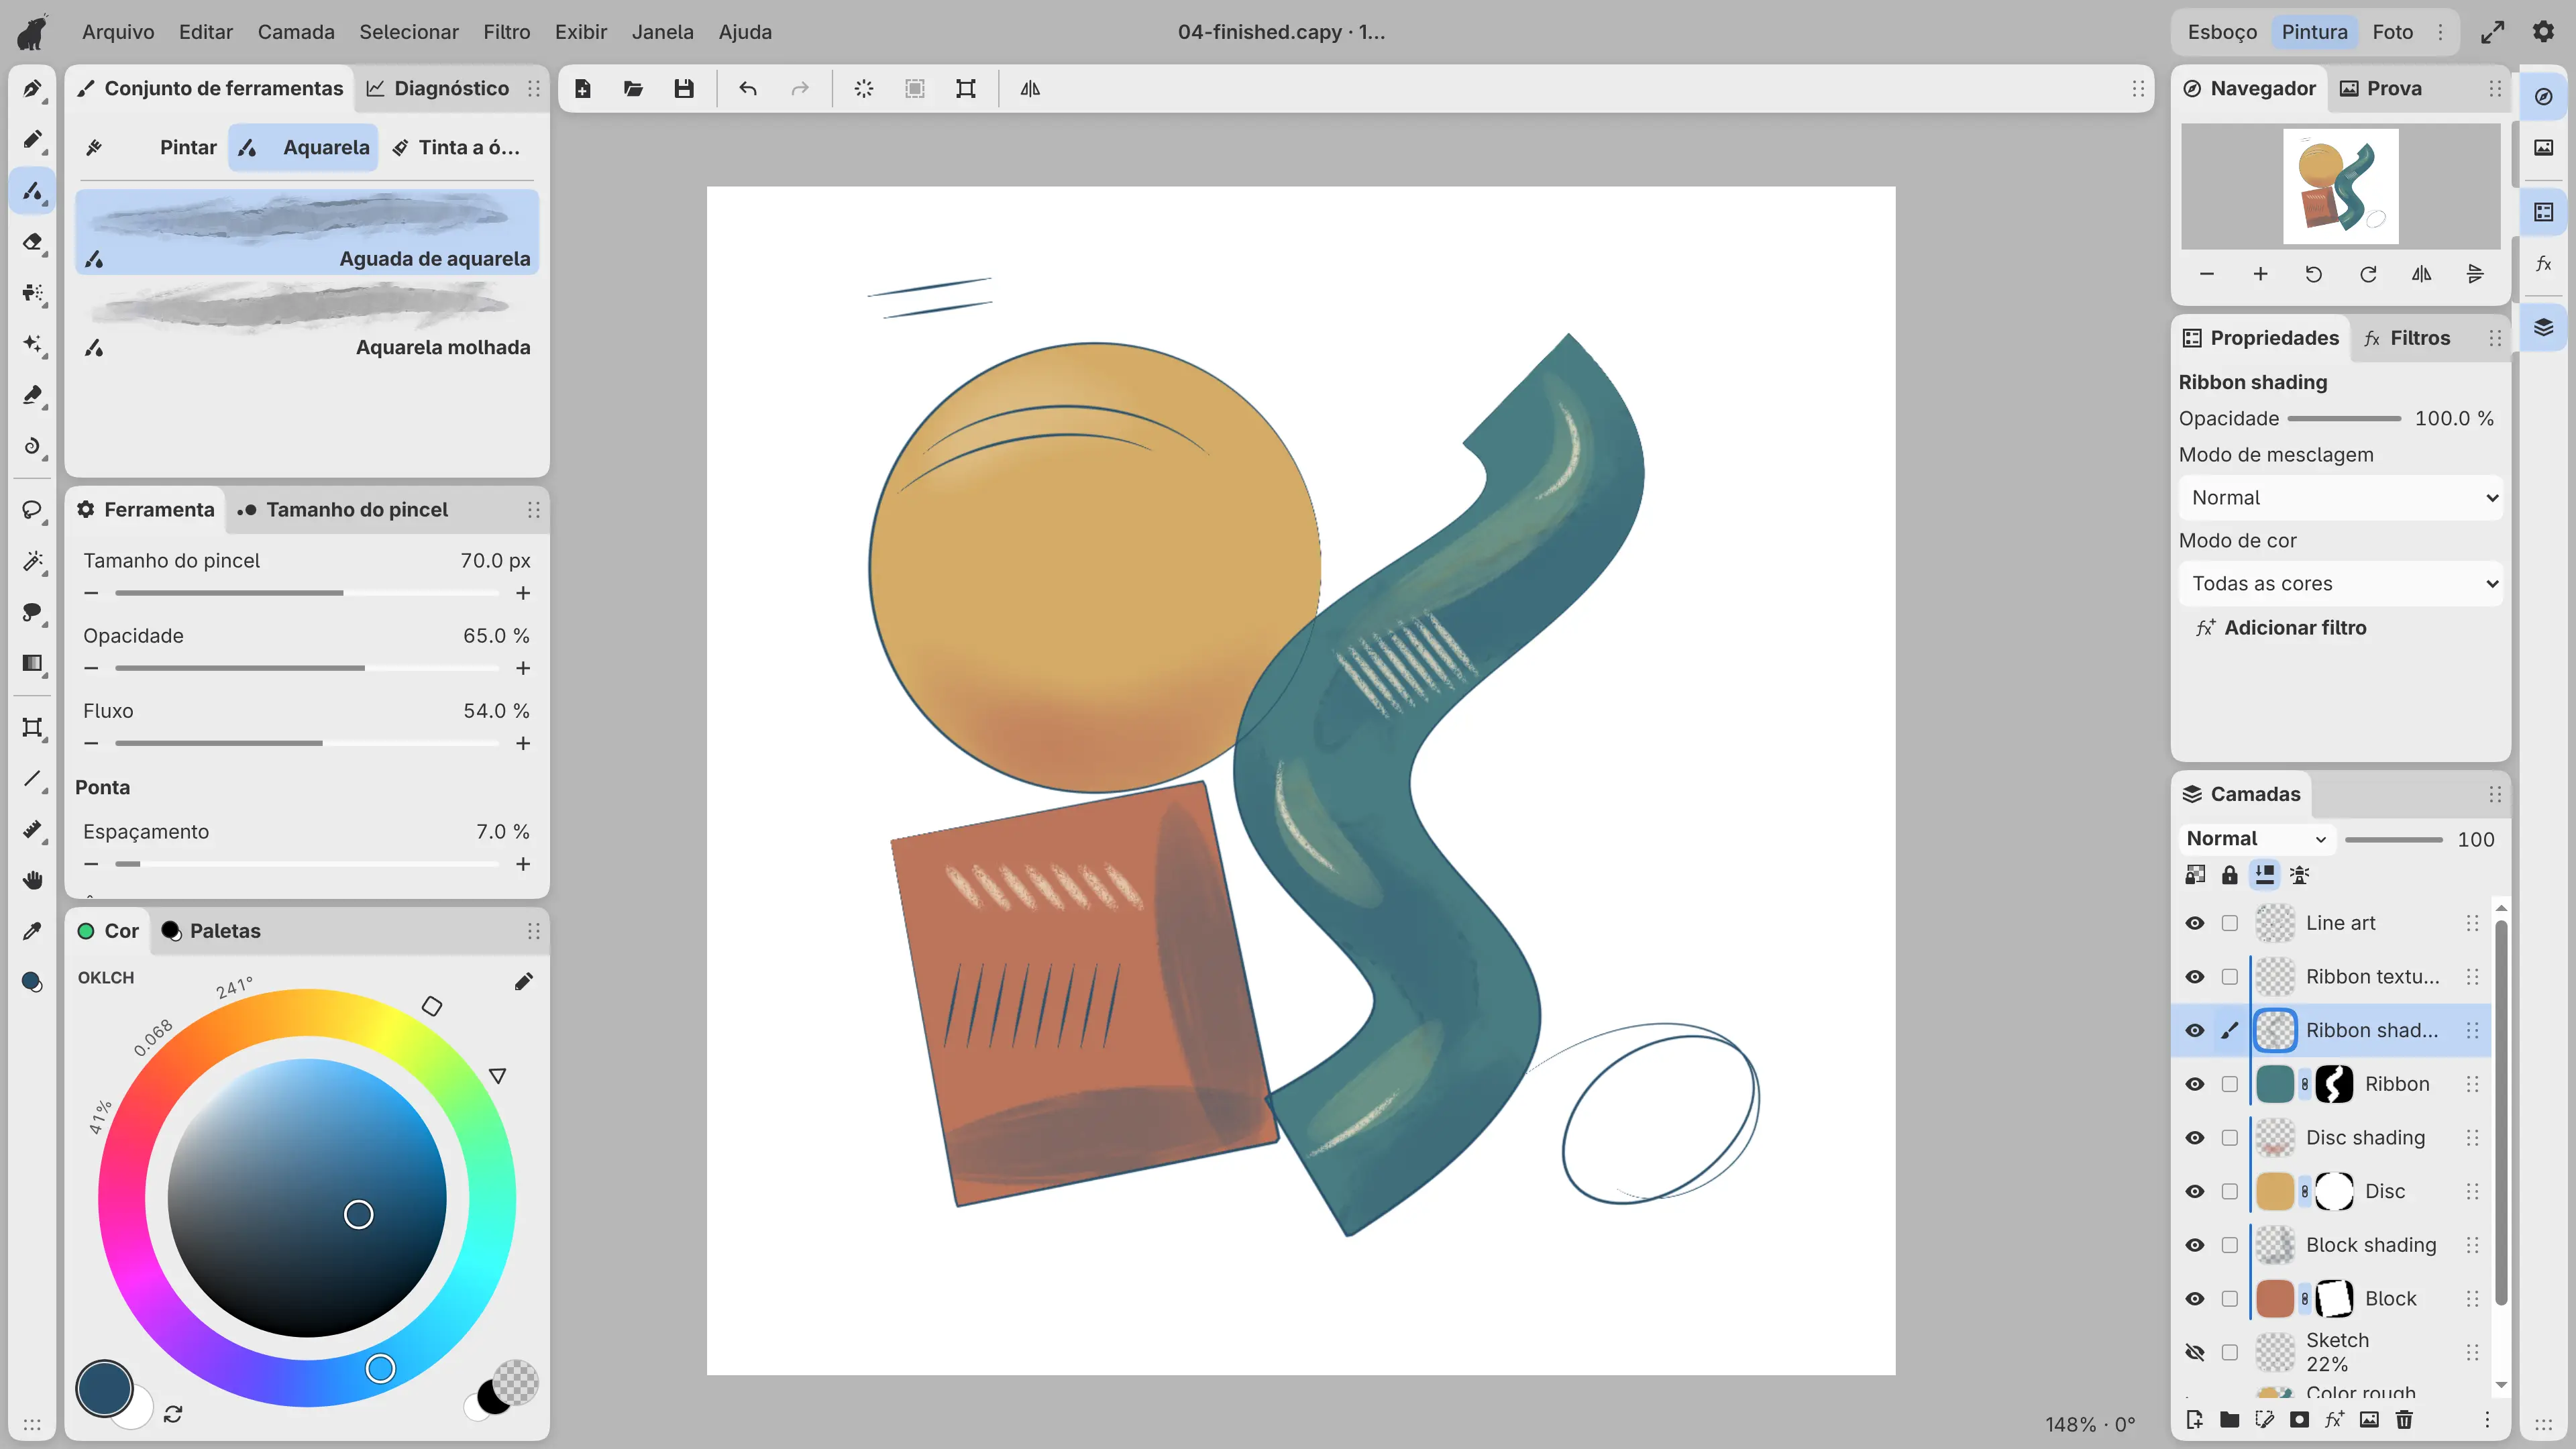Hide the Line art layer
The height and width of the screenshot is (1449, 2576).
pos(2195,923)
